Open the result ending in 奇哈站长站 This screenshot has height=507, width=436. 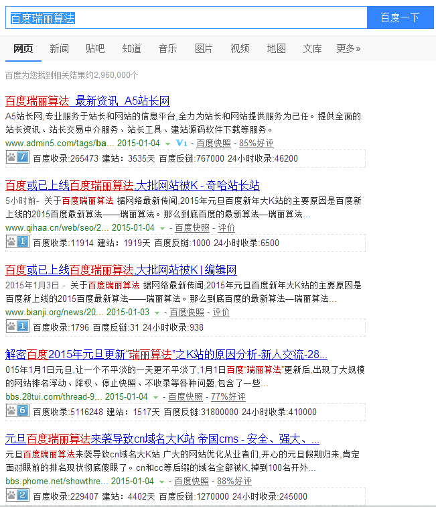(x=133, y=186)
